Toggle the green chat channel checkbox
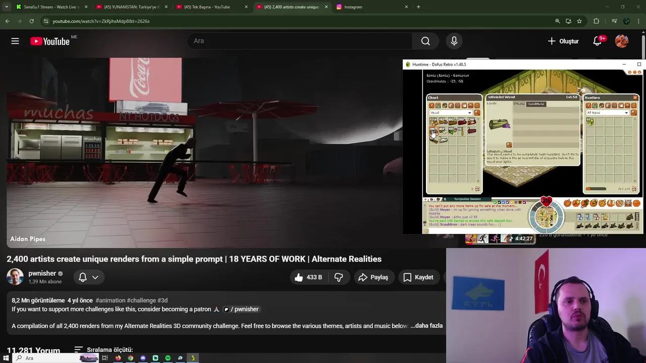Image resolution: width=646 pixels, height=363 pixels. point(495,202)
